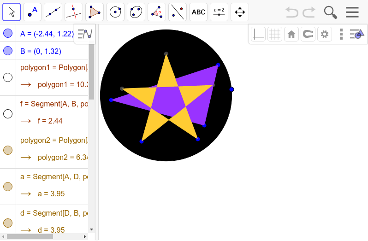This screenshot has width=368, height=241.
Task: Click the purple polygon's upper-right blue vertex
Action: tap(218, 65)
